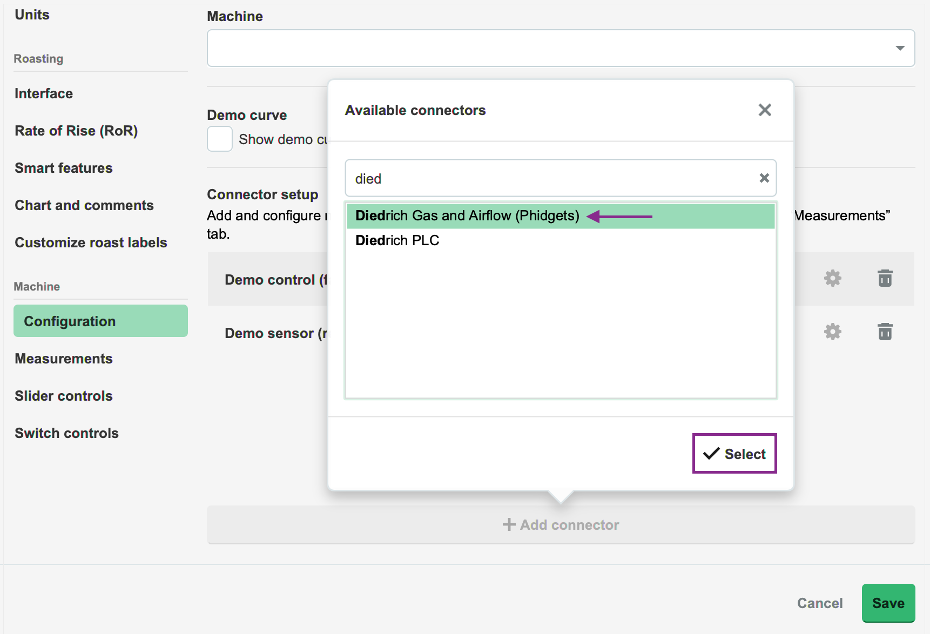This screenshot has height=634, width=930.
Task: Delete the Demo sensor connector
Action: [x=885, y=332]
